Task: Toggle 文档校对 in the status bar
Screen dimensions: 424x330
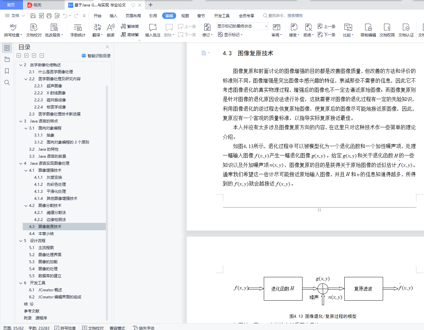Action: pyautogui.click(x=93, y=328)
